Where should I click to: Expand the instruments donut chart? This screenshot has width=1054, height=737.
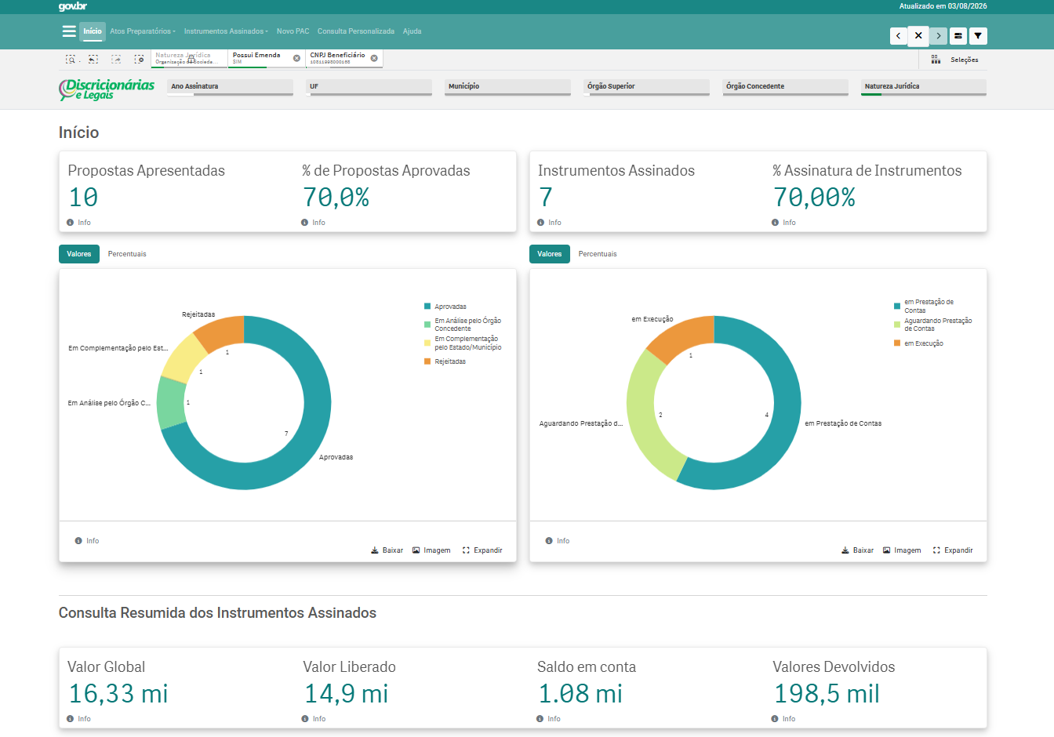pos(953,550)
